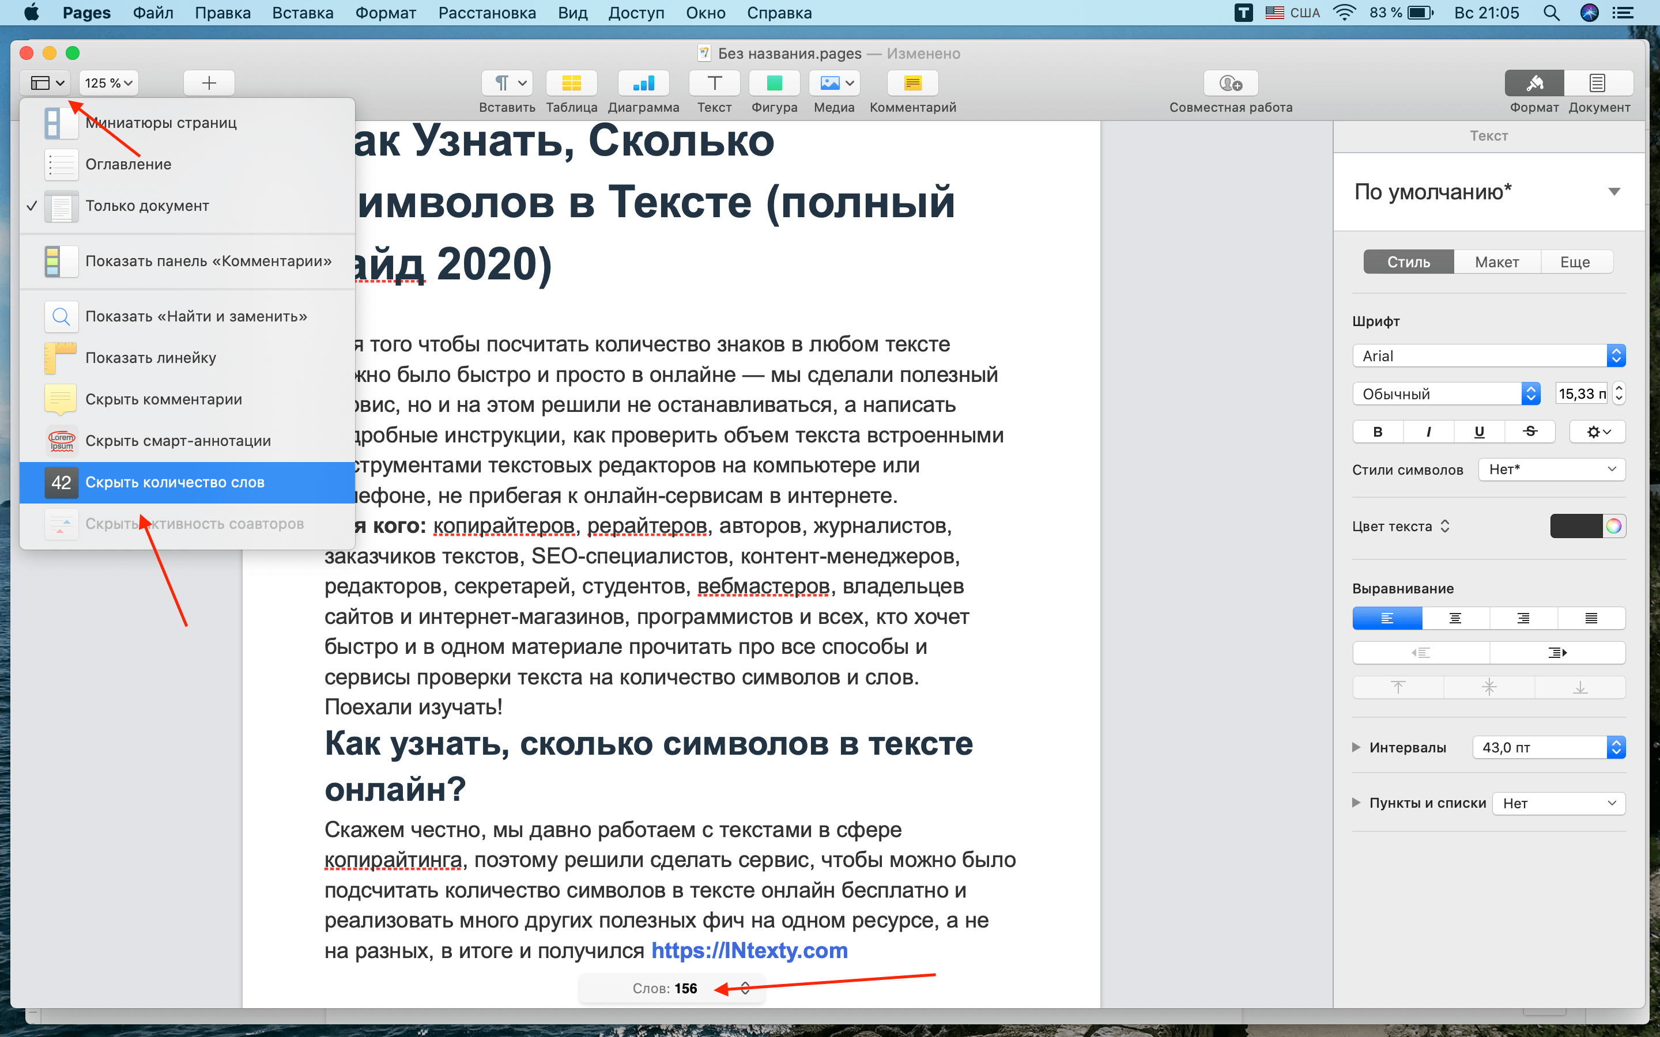Choose Скрыть смарт-аннотации menu item
Viewport: 1660px width, 1037px height.
tap(187, 441)
